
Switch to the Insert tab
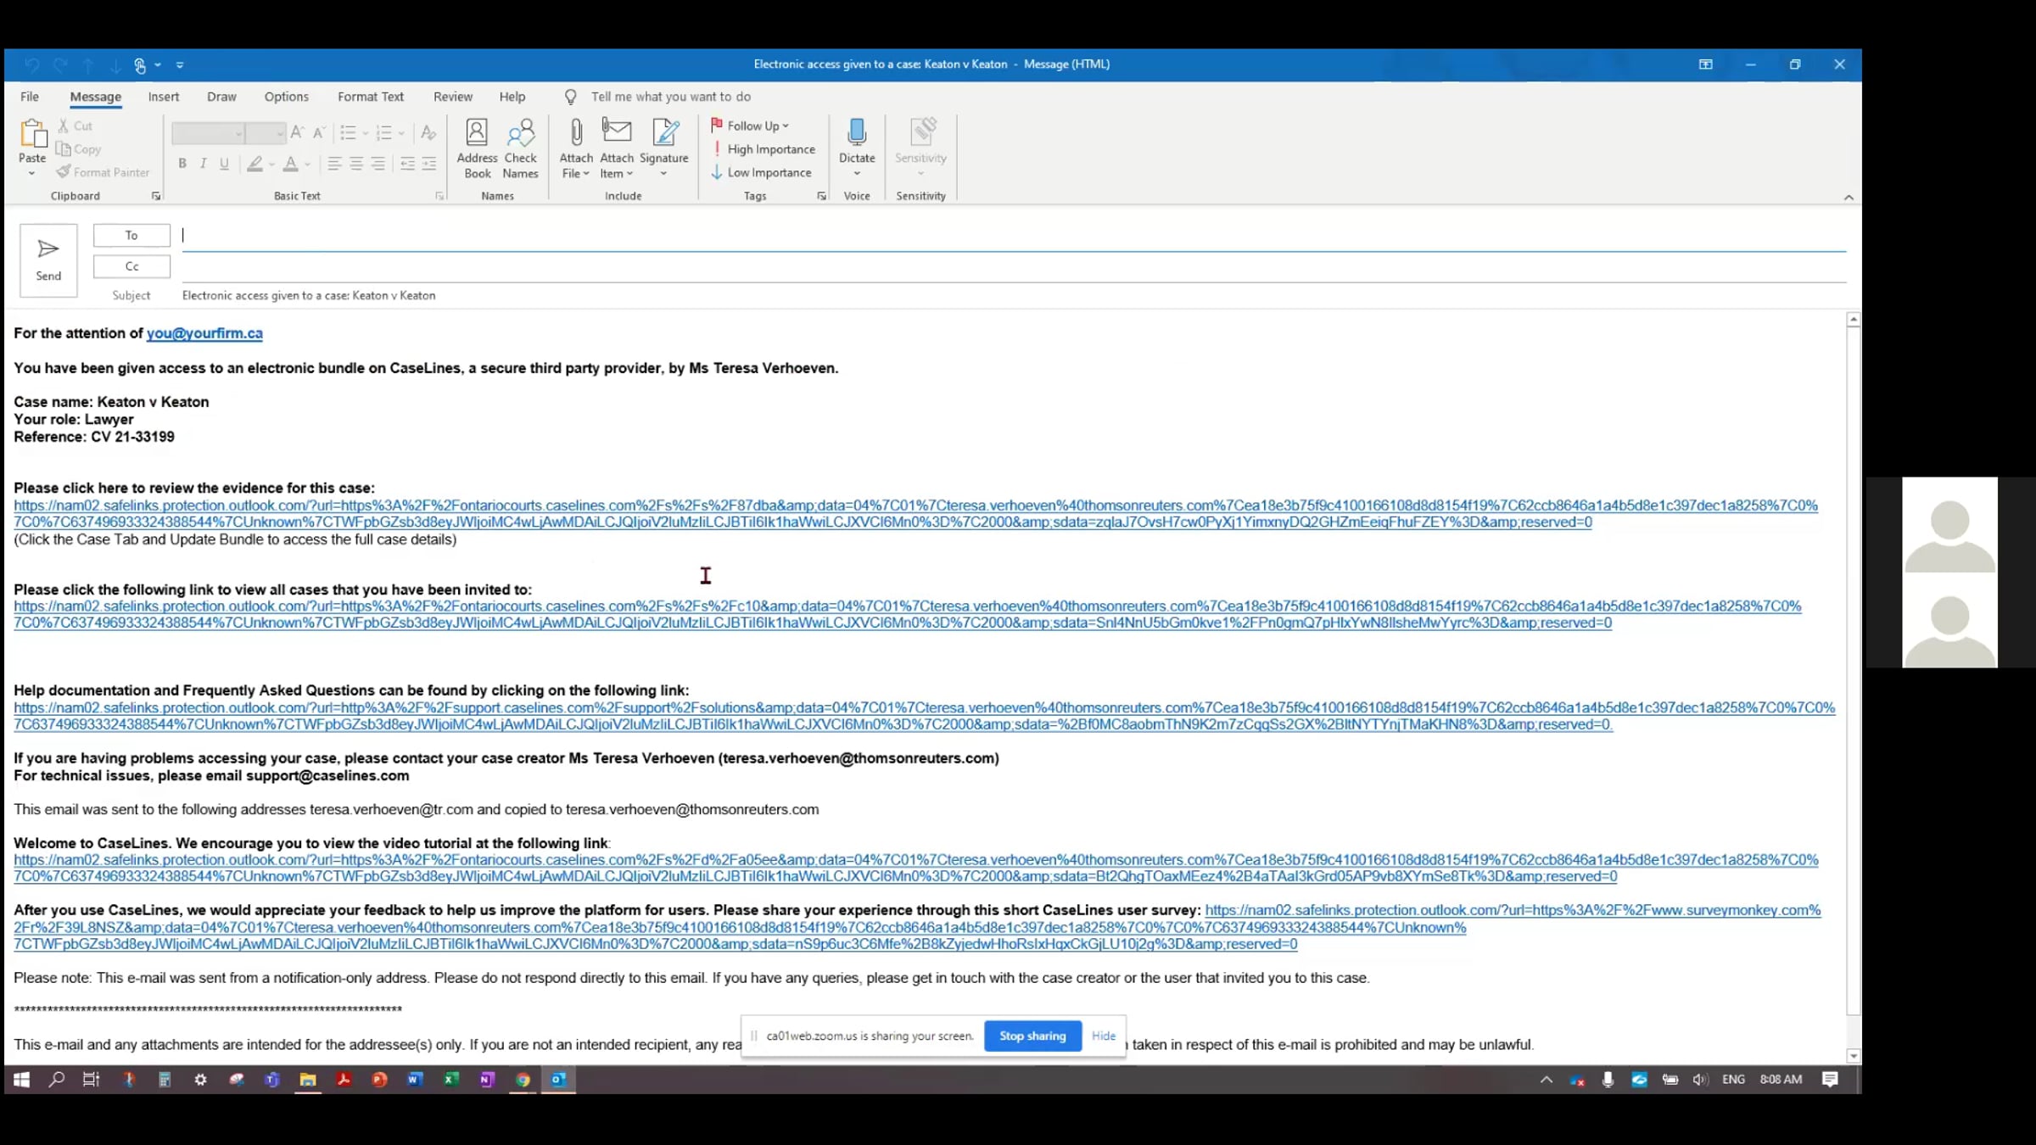(164, 97)
